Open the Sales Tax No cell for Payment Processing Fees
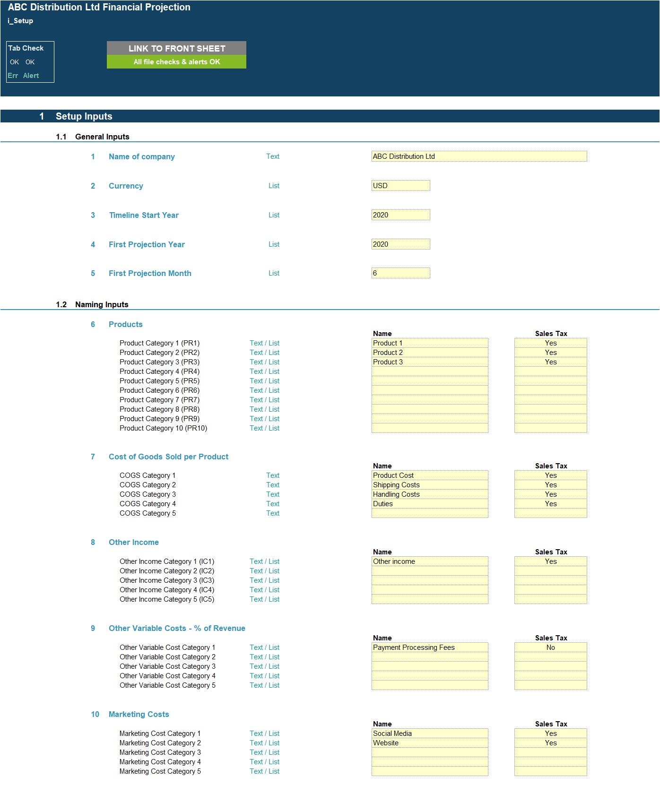This screenshot has width=660, height=794. click(551, 647)
